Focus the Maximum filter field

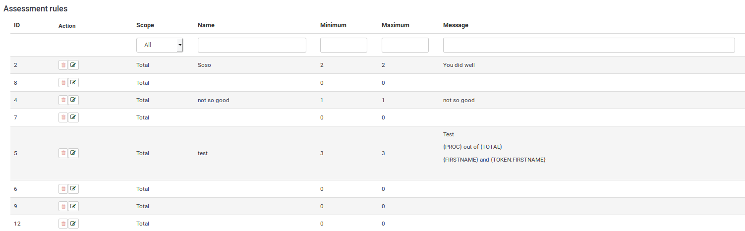point(405,45)
